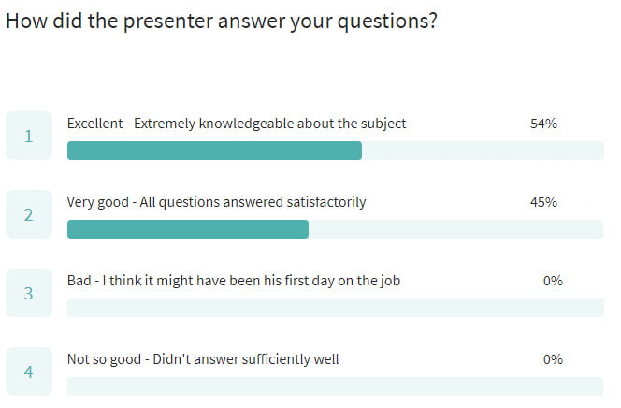
Task: Click unfilled part of the Excellent bar
Action: click(x=483, y=151)
